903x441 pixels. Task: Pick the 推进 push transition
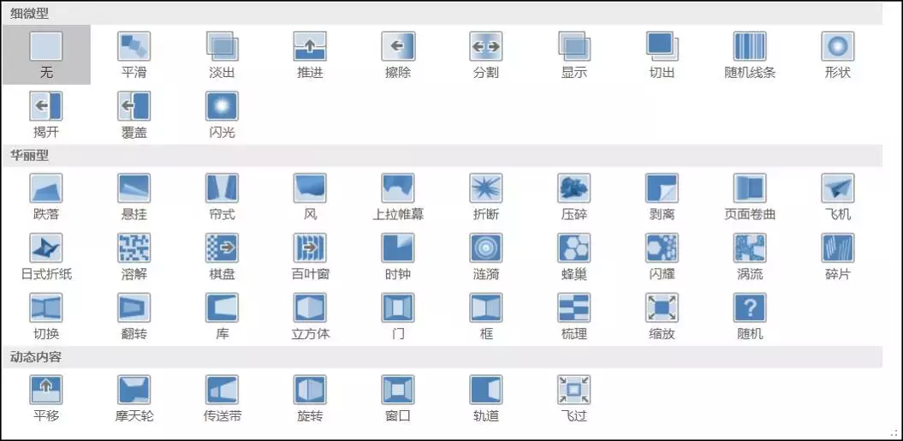[310, 55]
